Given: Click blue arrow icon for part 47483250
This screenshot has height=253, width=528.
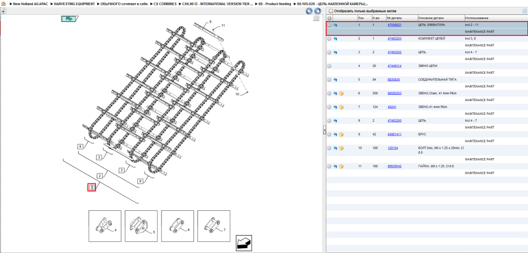Looking at the screenshot, I should (x=335, y=121).
